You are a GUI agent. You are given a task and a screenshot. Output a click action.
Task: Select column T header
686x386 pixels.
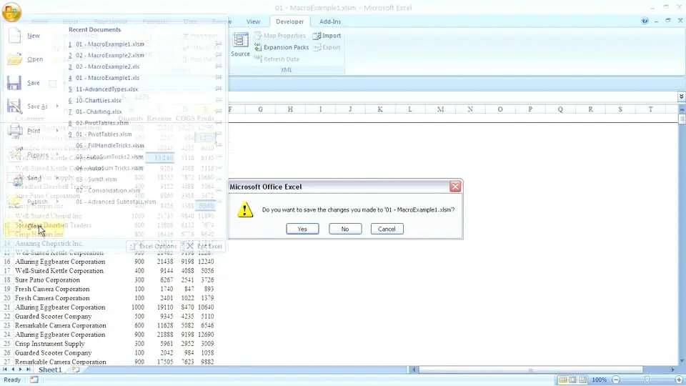pyautogui.click(x=650, y=109)
